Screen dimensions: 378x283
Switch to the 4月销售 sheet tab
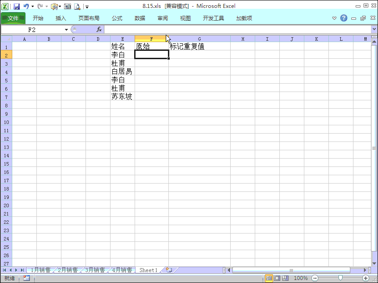(122, 270)
